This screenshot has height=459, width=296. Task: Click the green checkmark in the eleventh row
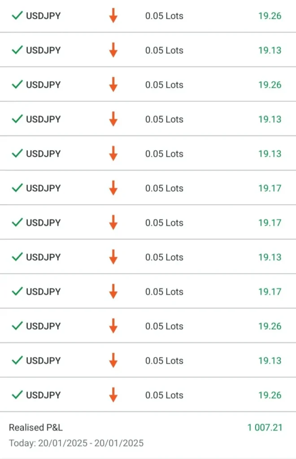pos(17,360)
